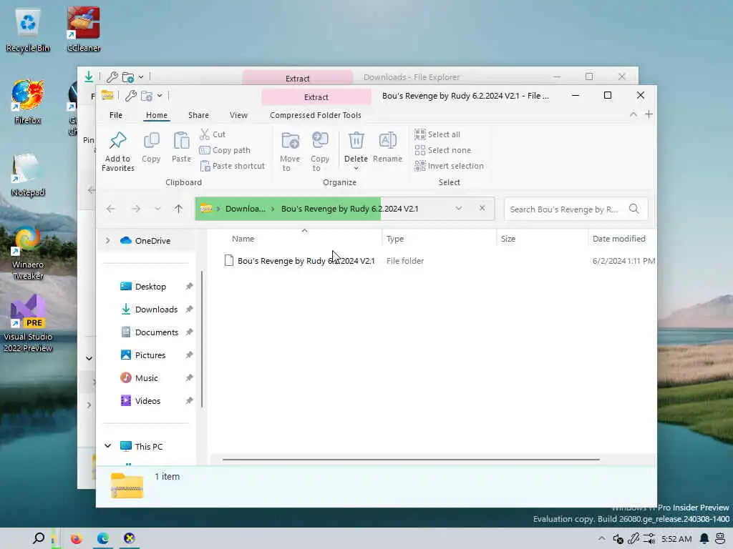
Task: Collapse the ribbon with the chevron
Action: (x=633, y=114)
